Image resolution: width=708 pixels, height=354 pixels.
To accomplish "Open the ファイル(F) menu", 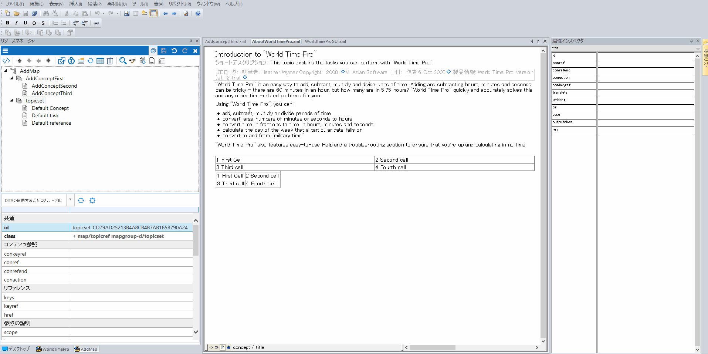I will click(15, 4).
